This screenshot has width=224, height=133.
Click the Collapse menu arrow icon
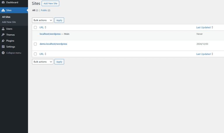[x=3, y=53]
